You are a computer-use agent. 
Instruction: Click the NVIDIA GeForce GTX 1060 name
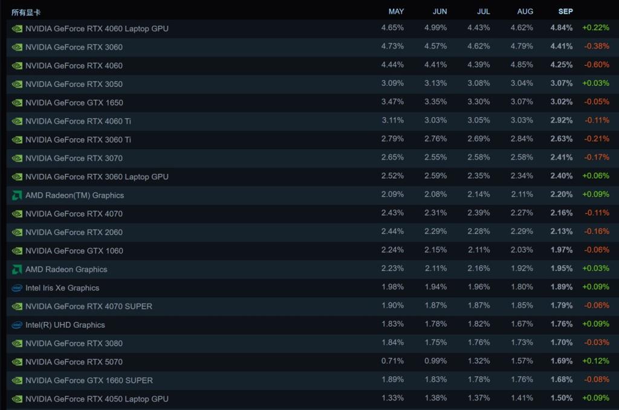point(74,251)
